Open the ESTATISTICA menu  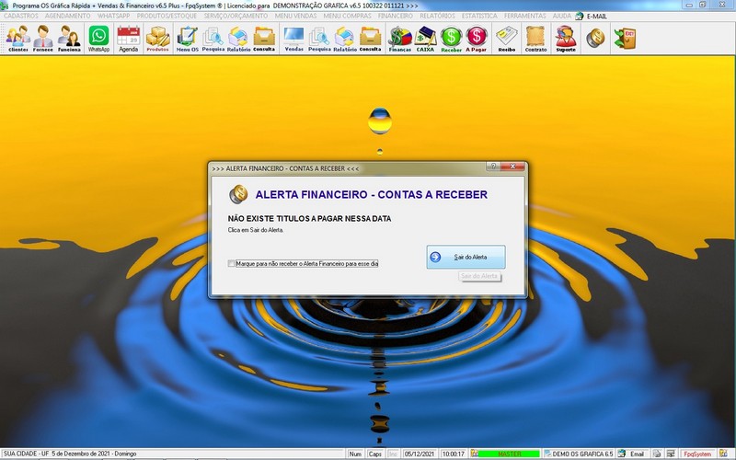(479, 16)
